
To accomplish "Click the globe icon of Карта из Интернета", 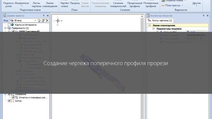I will coord(12,25).
